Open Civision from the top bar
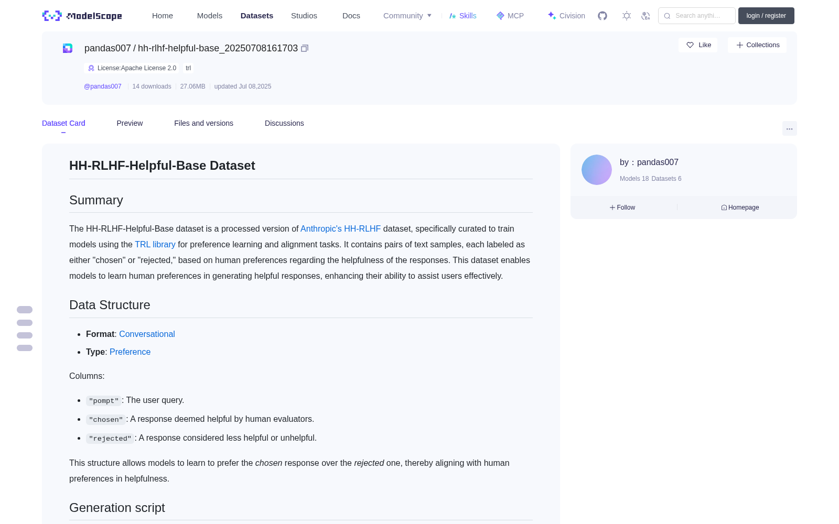 566,16
